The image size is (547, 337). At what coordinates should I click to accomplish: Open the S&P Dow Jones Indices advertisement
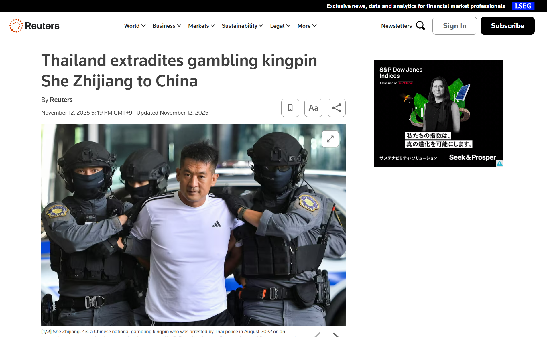(438, 114)
